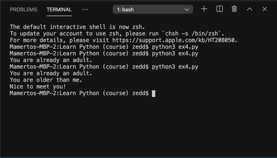The height and width of the screenshot is (158, 277).
Task: Click the 'Nice to meet you!' output line
Action: [38, 86]
